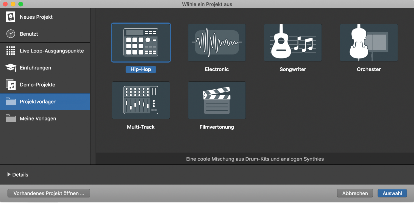
Task: Click Vorhandenes Projekt öffnen button
Action: pos(49,193)
